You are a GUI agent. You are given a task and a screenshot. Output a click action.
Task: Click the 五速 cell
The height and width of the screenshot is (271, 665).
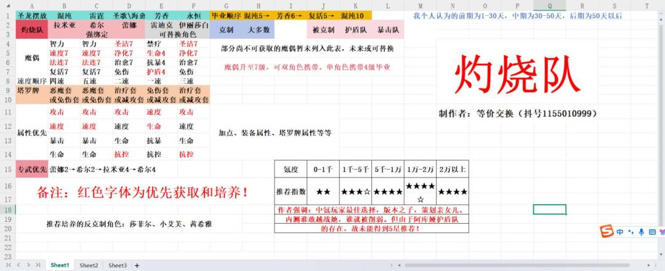(x=97, y=81)
